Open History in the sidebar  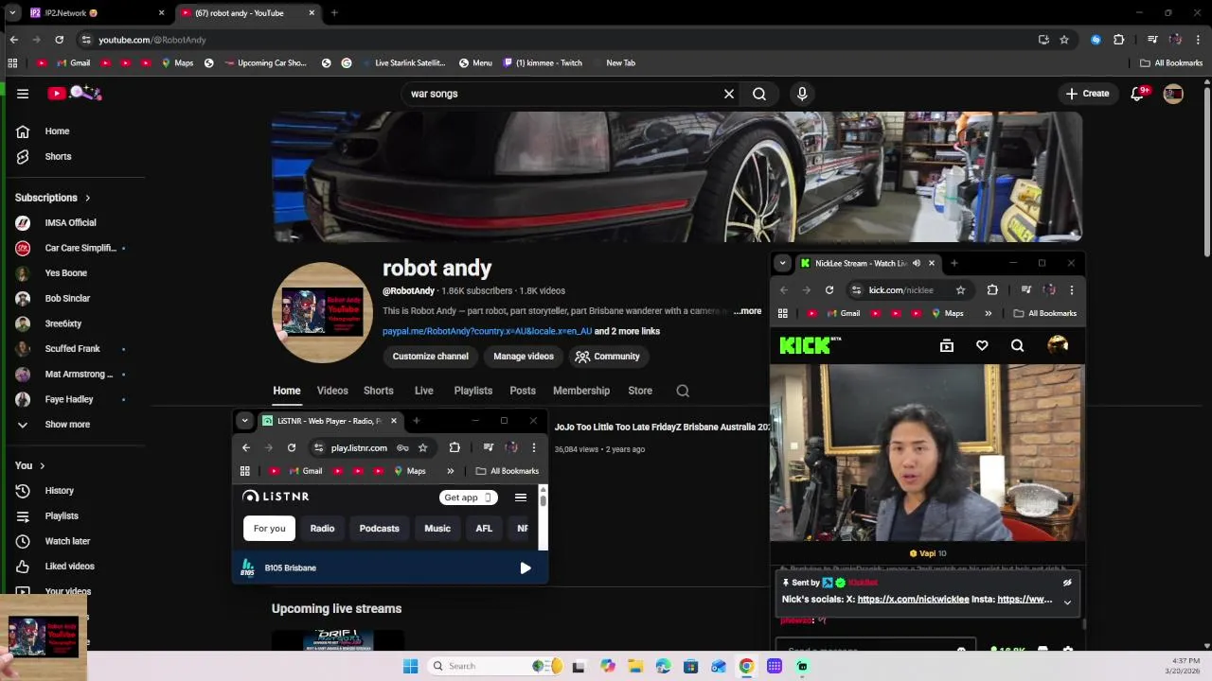click(x=59, y=491)
